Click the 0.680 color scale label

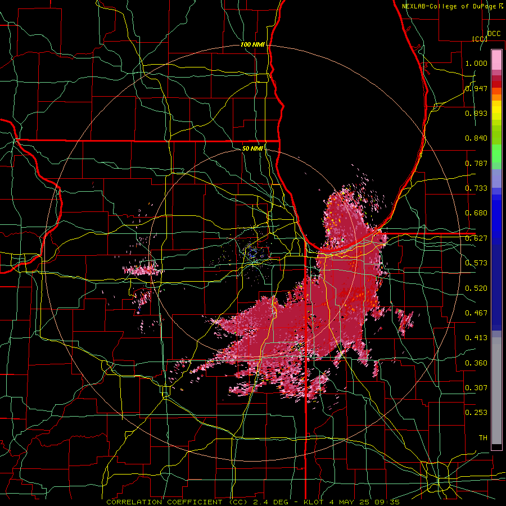point(476,213)
